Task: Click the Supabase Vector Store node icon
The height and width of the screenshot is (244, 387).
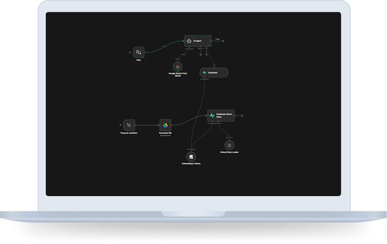Action: pyautogui.click(x=212, y=115)
